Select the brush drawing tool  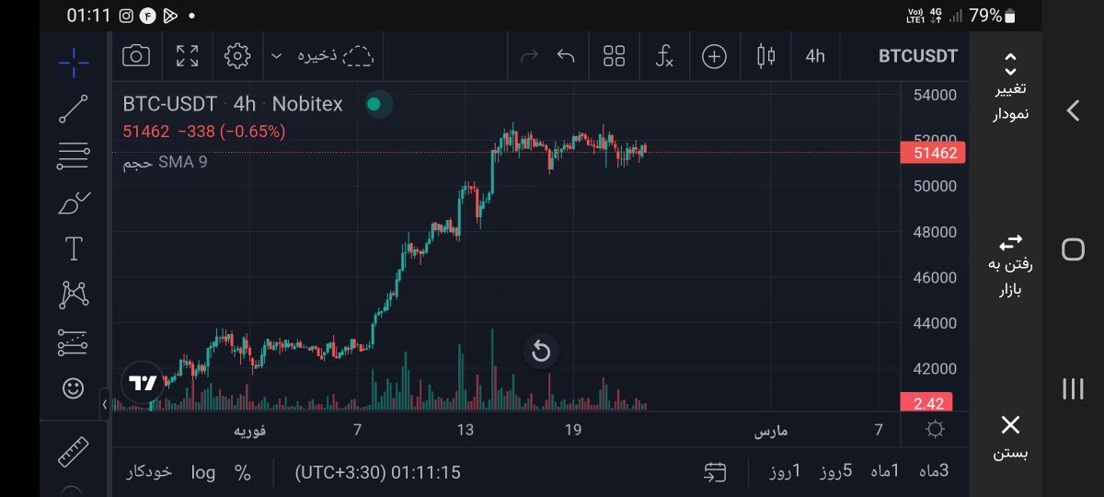tap(74, 202)
